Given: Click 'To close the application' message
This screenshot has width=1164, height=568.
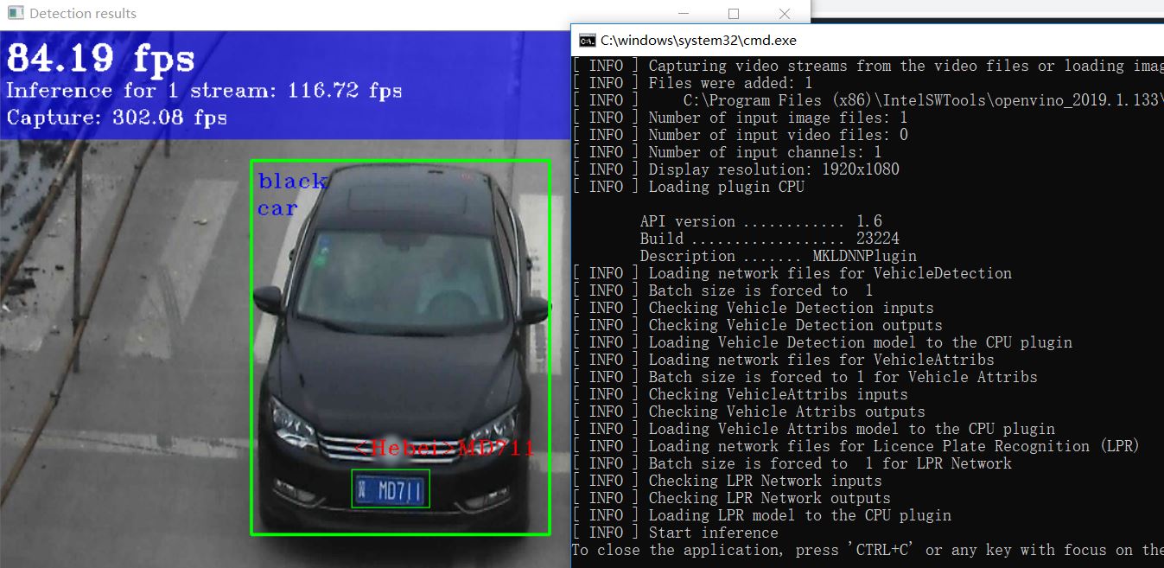Looking at the screenshot, I should (x=868, y=550).
